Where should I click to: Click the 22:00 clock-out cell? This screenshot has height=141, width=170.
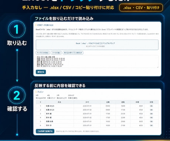click(x=123, y=118)
